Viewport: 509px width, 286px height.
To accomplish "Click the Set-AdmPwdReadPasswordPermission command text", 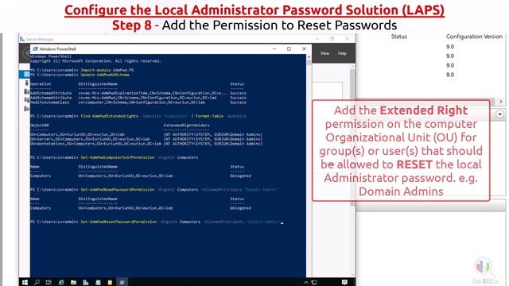I will [118, 189].
